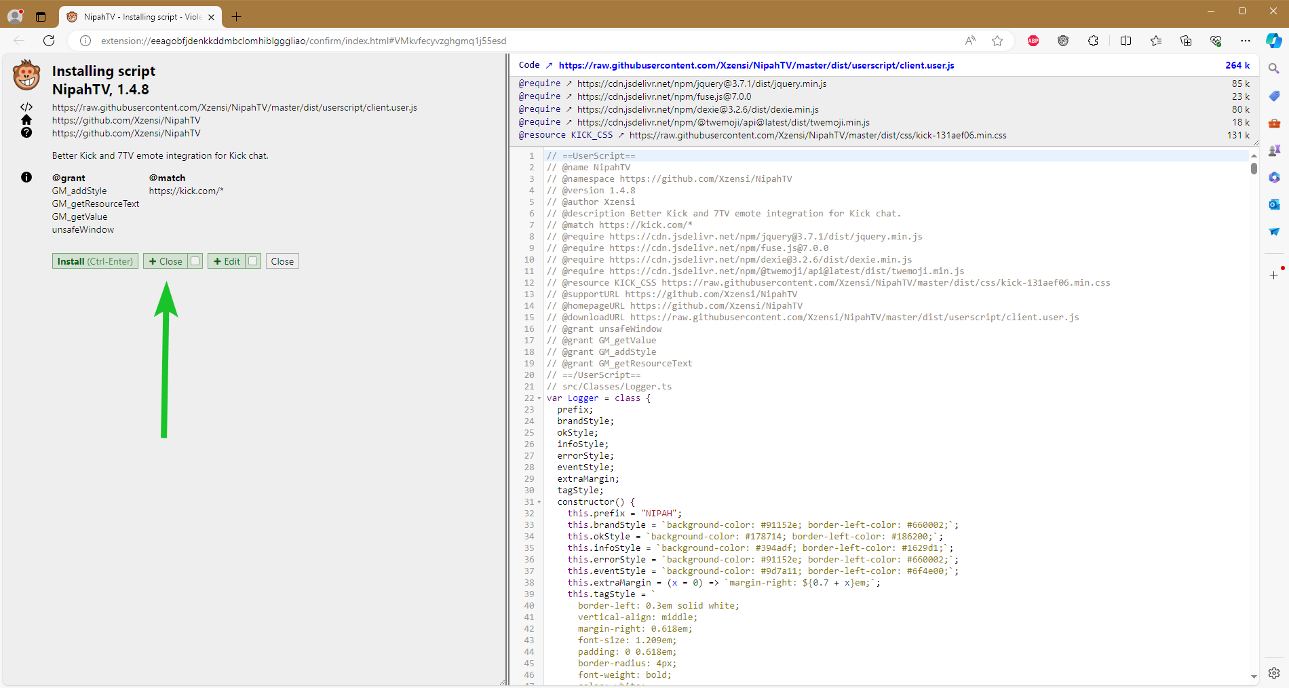The image size is (1289, 688).
Task: Open jquery.min.js require link
Action: tap(701, 83)
